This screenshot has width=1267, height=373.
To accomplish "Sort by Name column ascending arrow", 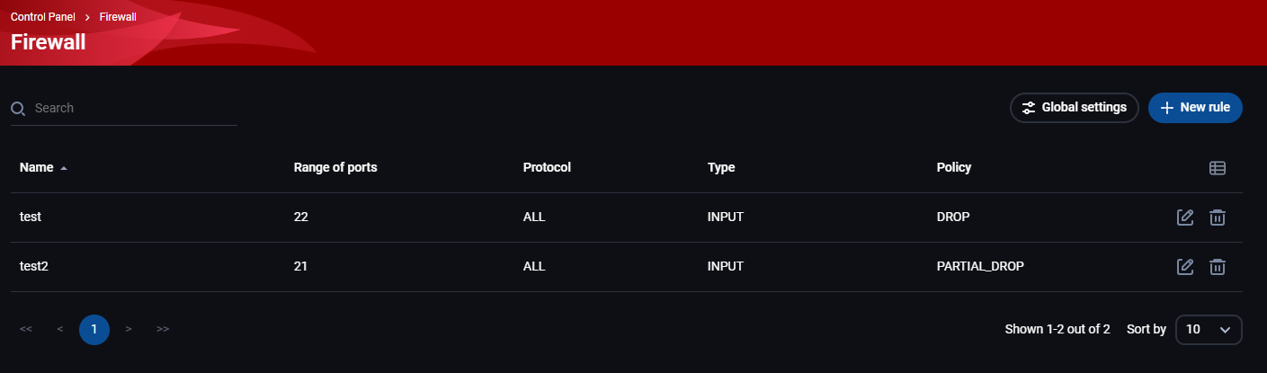I will click(x=64, y=168).
